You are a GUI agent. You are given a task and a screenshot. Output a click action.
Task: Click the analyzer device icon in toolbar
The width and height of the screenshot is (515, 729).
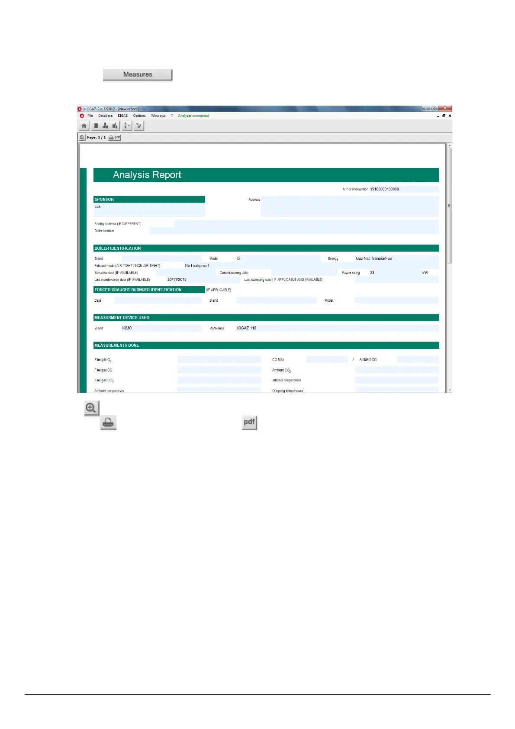(127, 126)
